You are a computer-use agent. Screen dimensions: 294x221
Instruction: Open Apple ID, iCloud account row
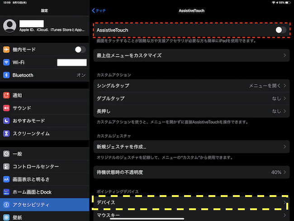point(45,26)
